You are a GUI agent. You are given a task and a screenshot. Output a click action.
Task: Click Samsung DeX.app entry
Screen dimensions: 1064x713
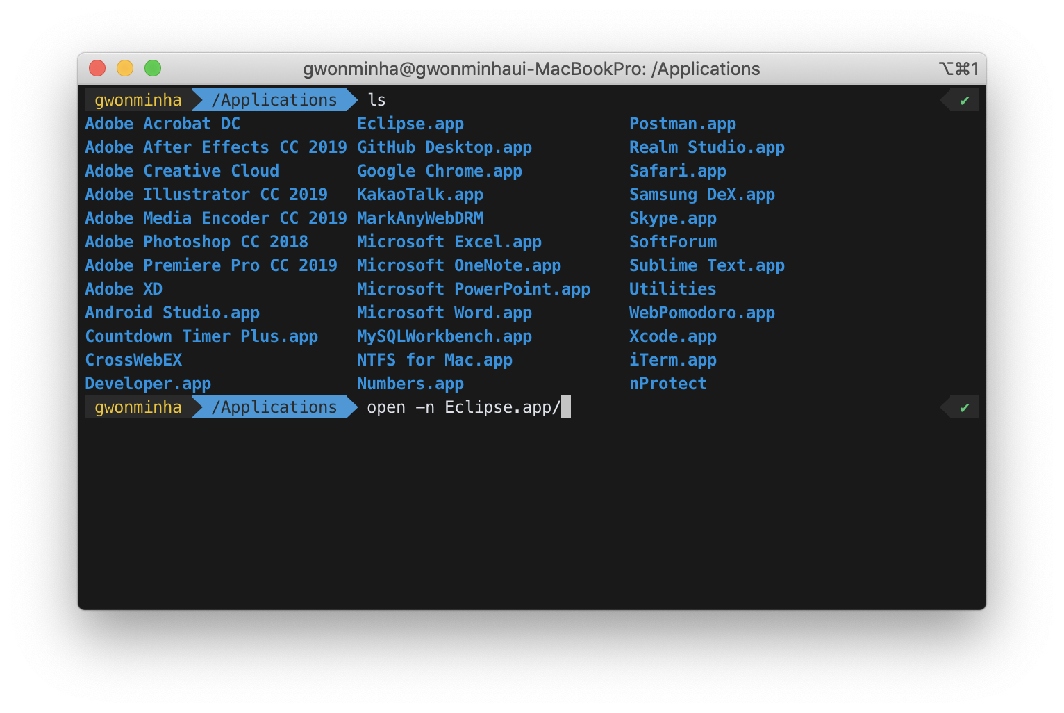pyautogui.click(x=702, y=195)
